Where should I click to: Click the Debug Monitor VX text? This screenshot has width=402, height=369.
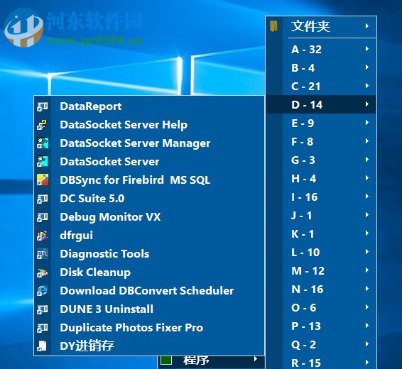(110, 217)
